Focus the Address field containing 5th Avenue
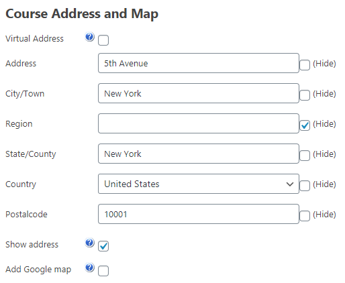Image resolution: width=345 pixels, height=283 pixels. (x=199, y=63)
